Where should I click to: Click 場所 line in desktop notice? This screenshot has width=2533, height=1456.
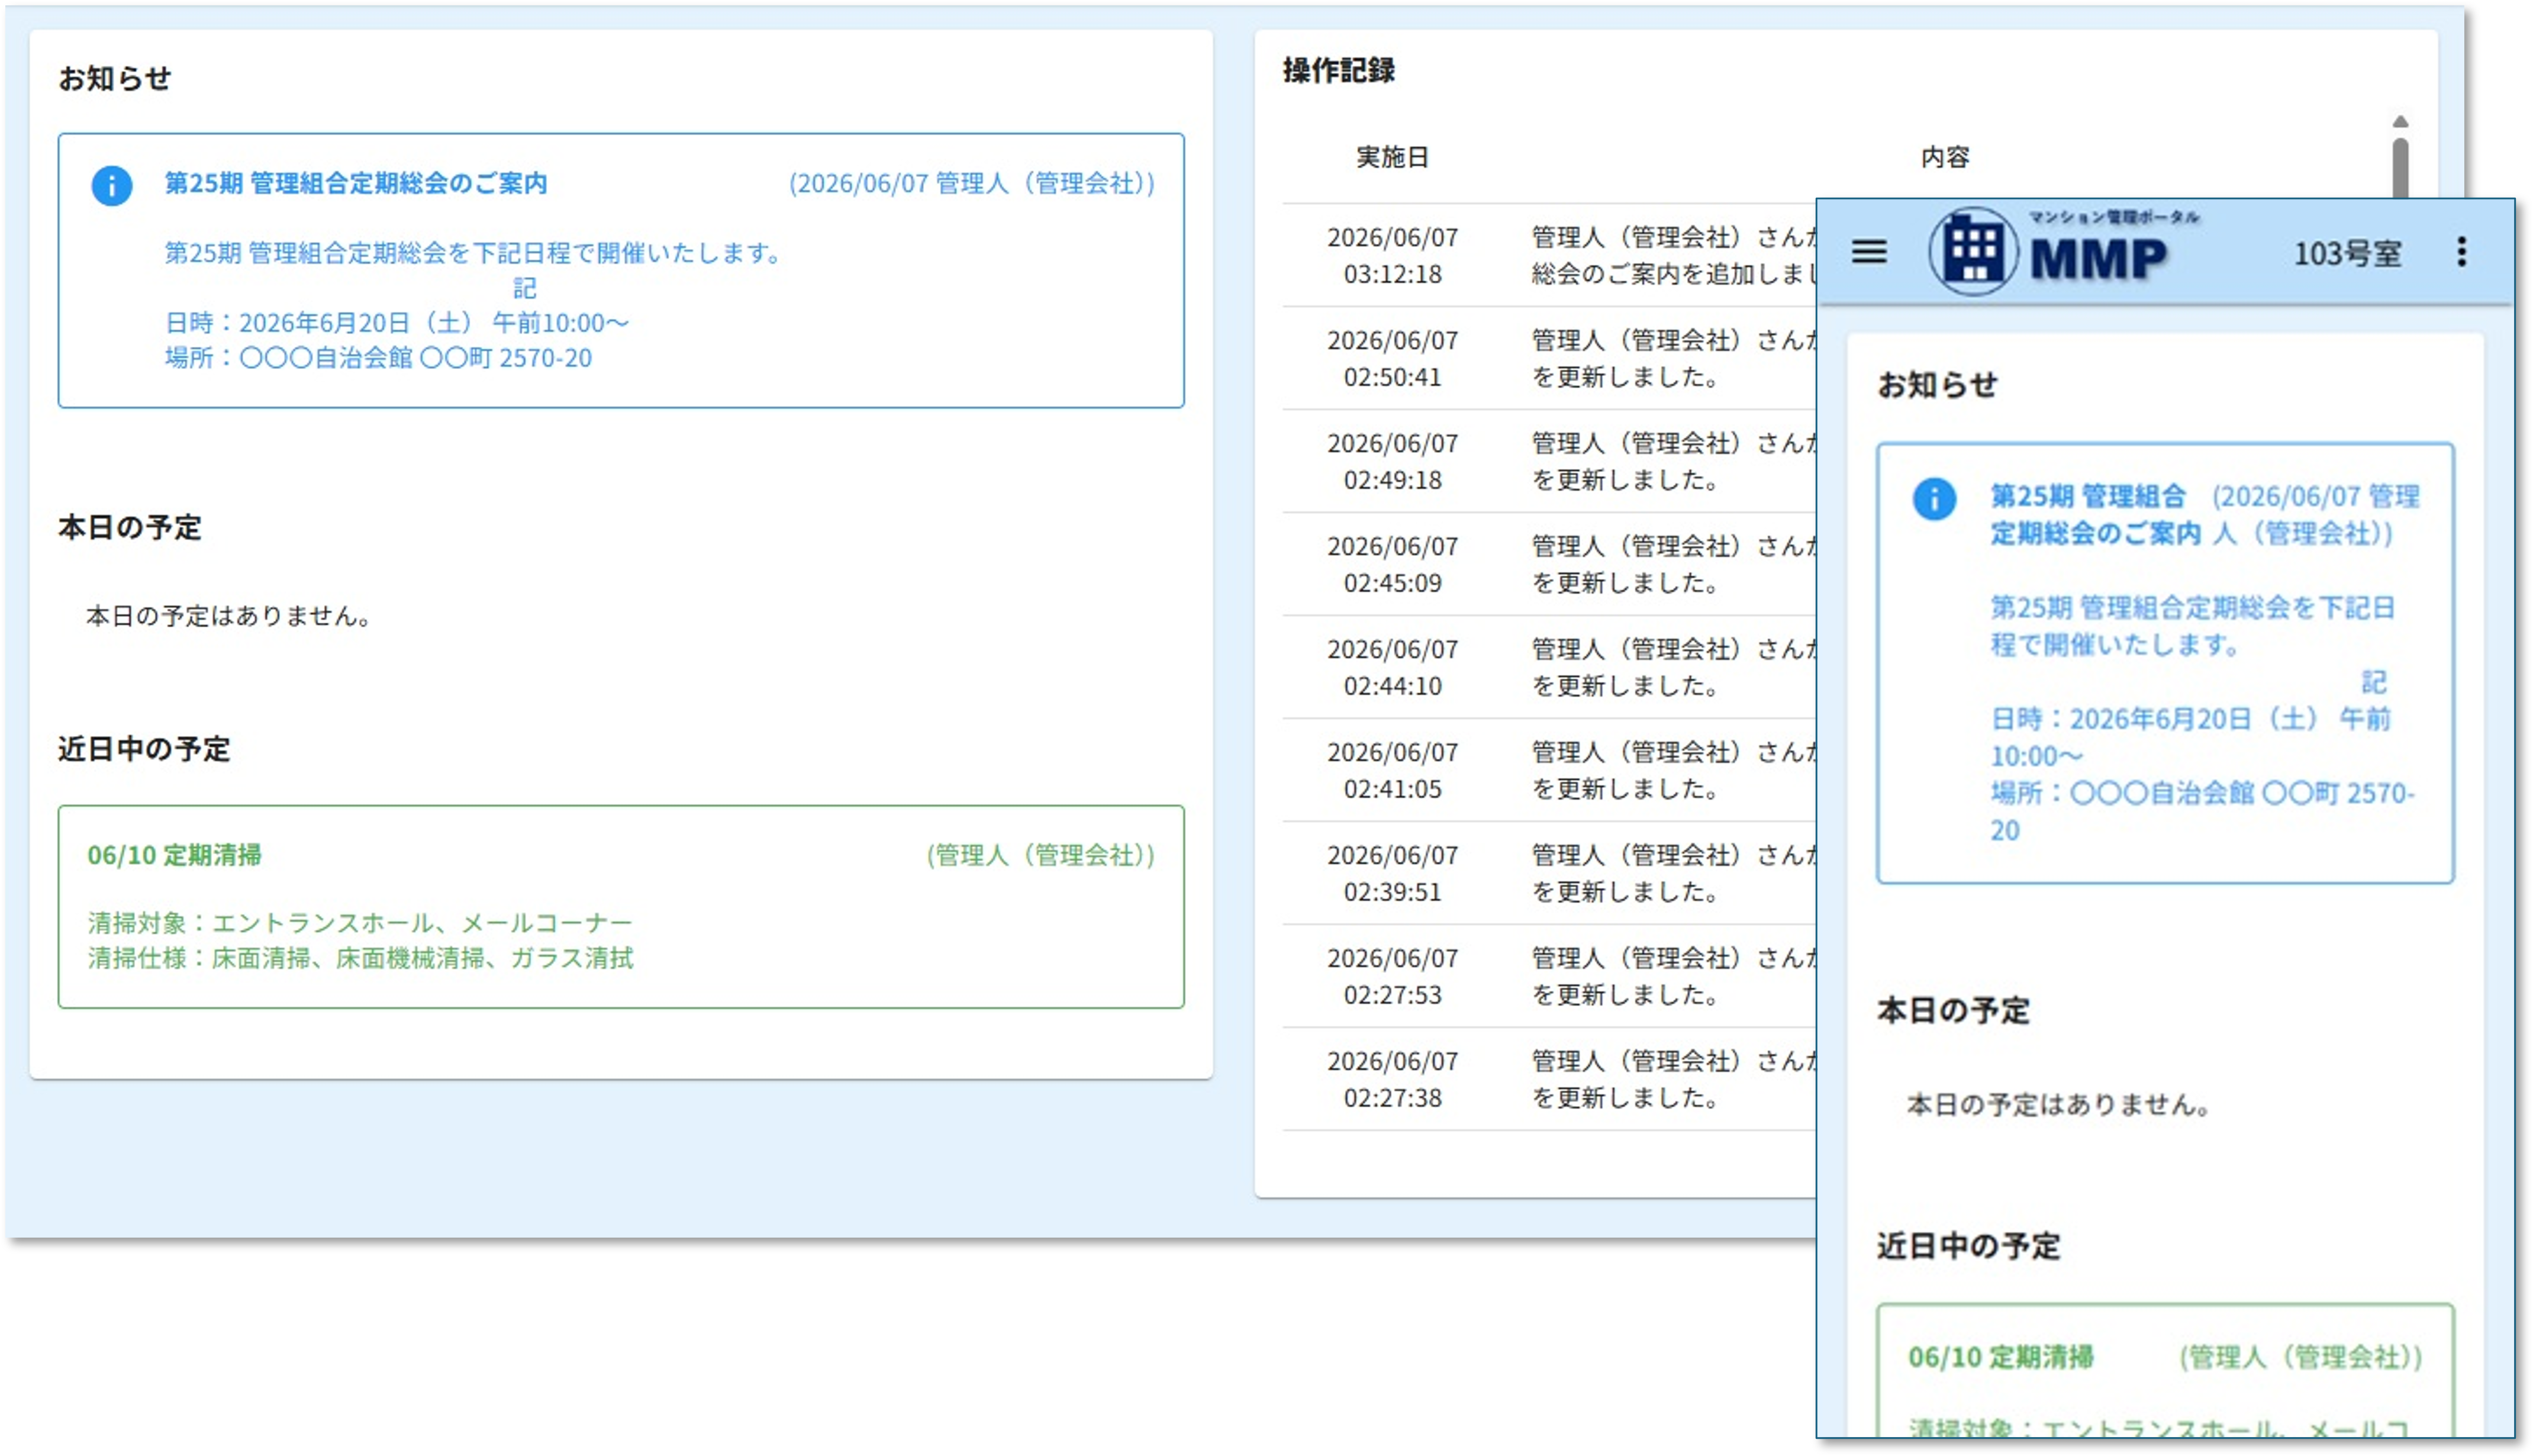pyautogui.click(x=378, y=358)
